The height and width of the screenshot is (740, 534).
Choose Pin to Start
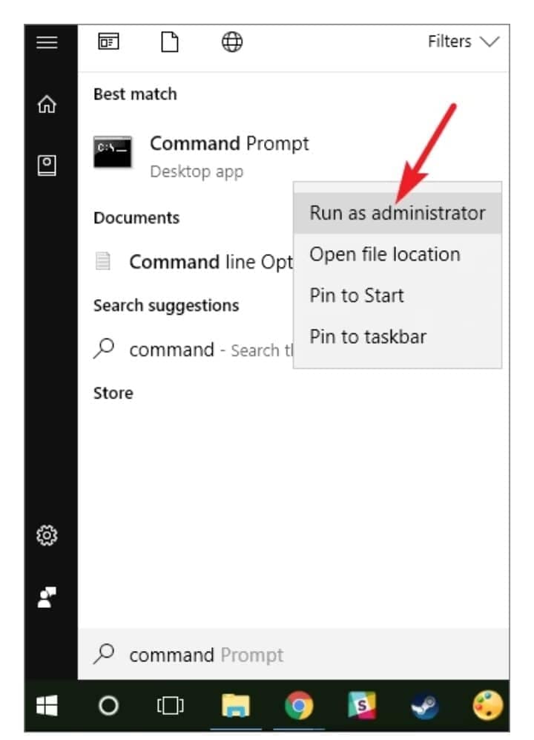click(356, 295)
